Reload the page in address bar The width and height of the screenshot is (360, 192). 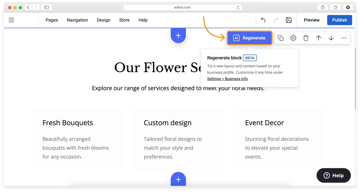(x=238, y=8)
